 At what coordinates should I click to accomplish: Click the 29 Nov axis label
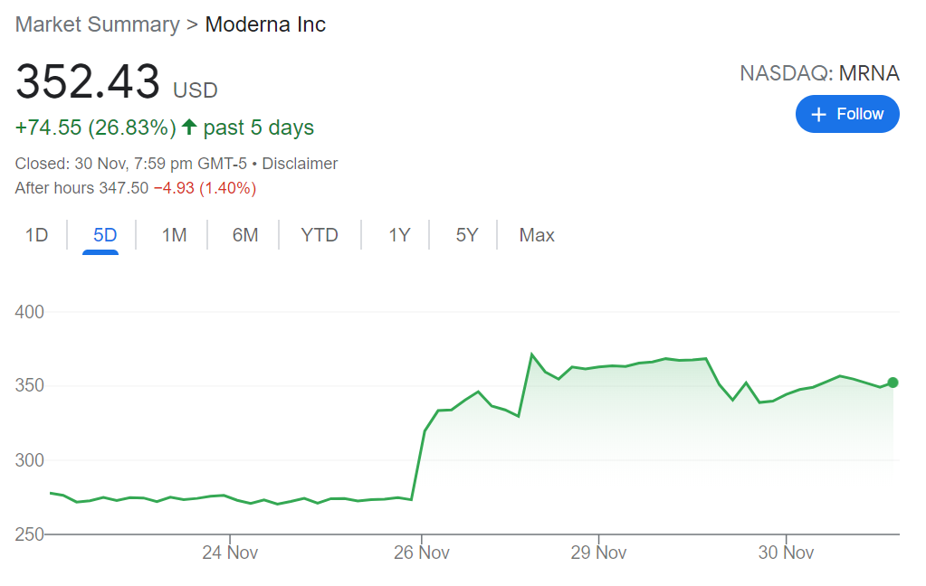598,553
